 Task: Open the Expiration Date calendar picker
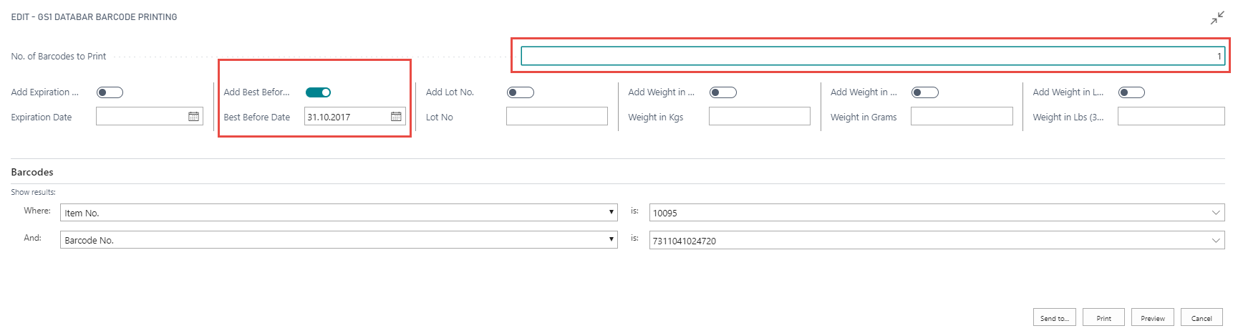pyautogui.click(x=193, y=116)
